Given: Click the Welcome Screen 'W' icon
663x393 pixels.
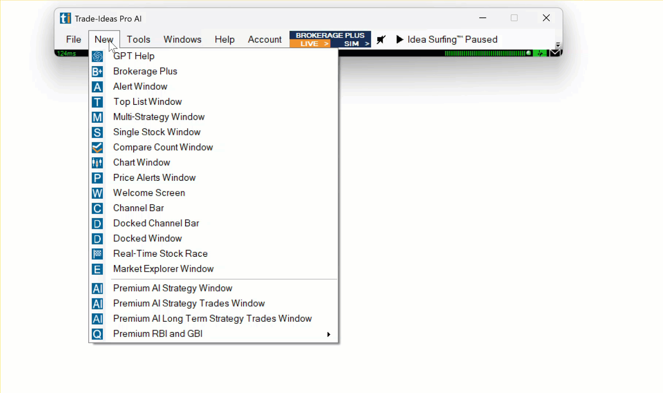Looking at the screenshot, I should pyautogui.click(x=97, y=193).
